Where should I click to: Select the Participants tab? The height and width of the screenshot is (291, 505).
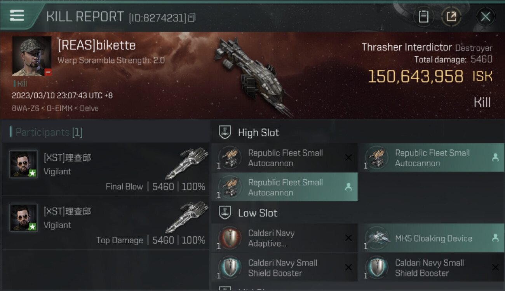(x=49, y=132)
